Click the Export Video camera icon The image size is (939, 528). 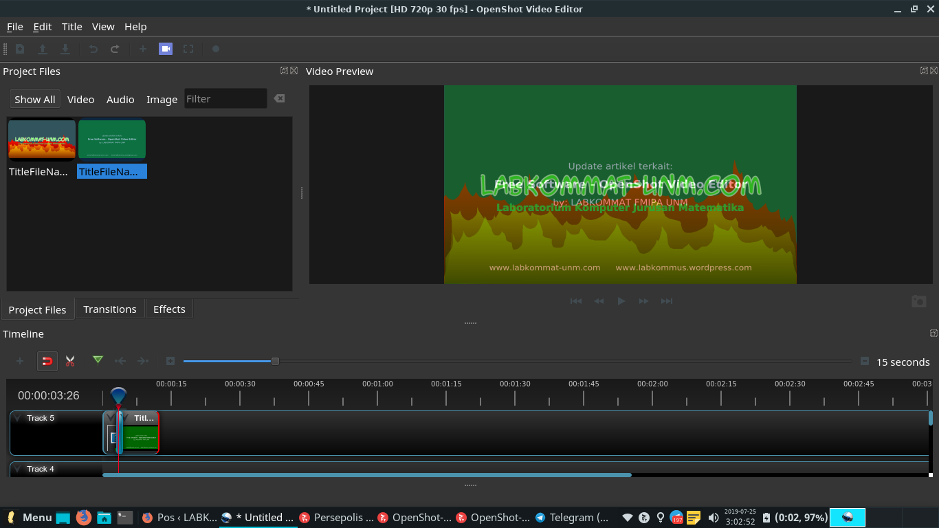(x=166, y=49)
